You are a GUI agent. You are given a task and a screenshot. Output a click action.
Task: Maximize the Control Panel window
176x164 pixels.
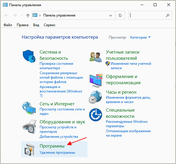(155, 5)
